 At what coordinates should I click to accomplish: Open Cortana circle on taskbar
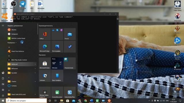(50, 100)
